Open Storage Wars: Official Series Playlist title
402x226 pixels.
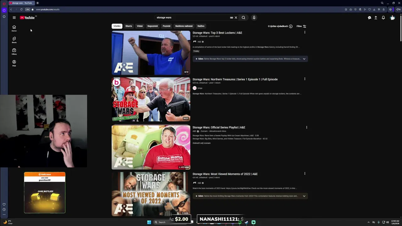click(x=219, y=127)
